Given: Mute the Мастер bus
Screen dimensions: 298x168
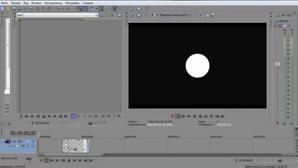Looking at the screenshot, I should (285, 26).
